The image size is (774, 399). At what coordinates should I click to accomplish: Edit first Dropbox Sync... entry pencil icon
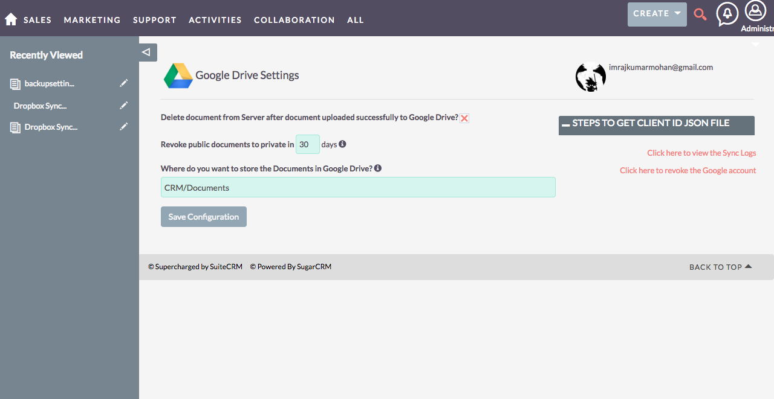click(124, 106)
